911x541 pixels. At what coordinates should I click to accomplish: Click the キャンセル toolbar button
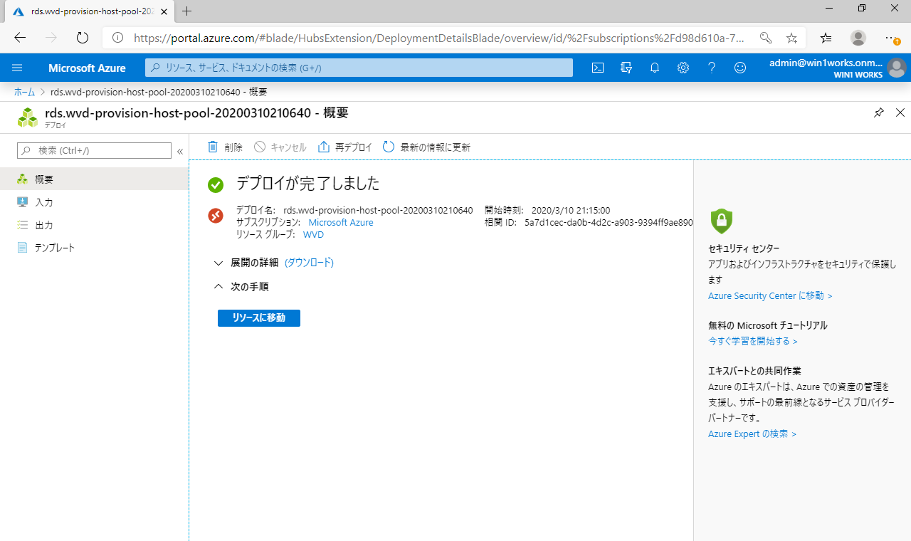click(x=280, y=147)
